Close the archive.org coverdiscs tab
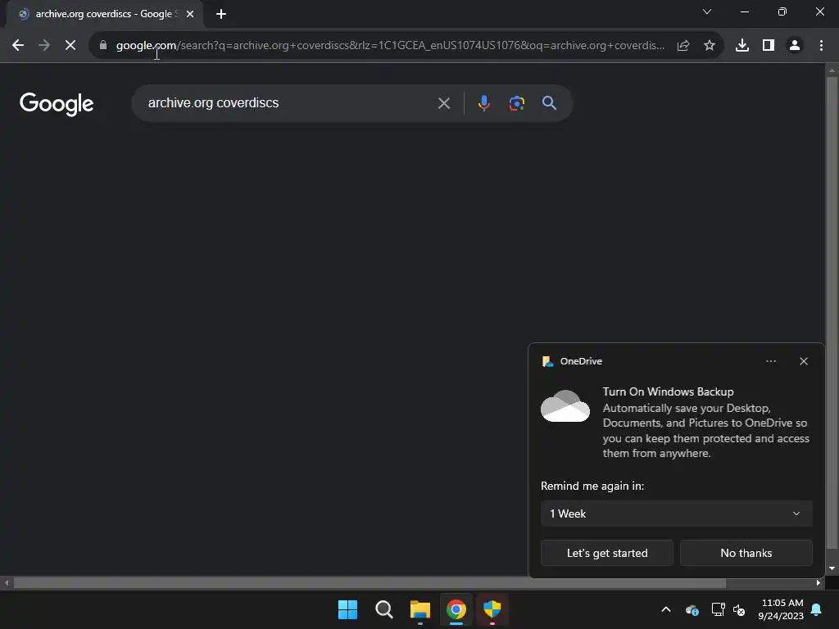This screenshot has width=839, height=629. (x=190, y=14)
